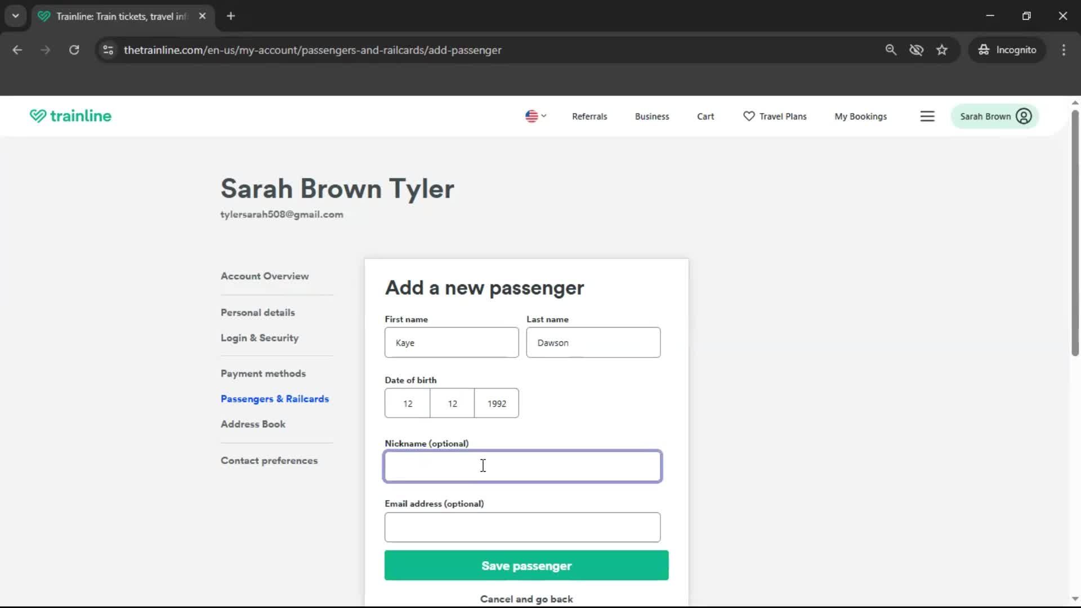Click the hidden-eye privacy icon in toolbar
1081x608 pixels.
pyautogui.click(x=917, y=50)
